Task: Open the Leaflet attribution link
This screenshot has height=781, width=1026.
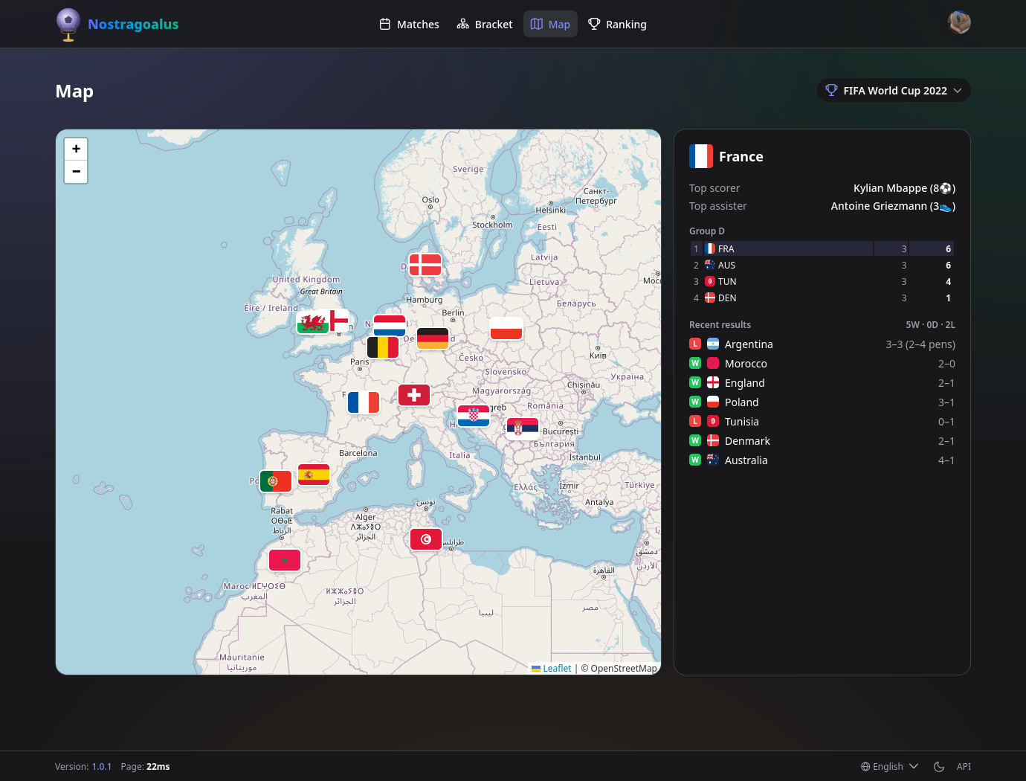Action: (x=552, y=669)
